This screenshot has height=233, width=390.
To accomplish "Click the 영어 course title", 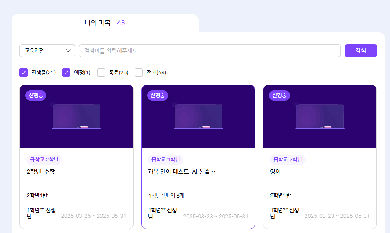I will point(275,172).
